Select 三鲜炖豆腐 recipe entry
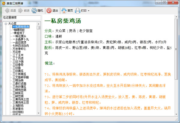Image resolution: width=180 pixels, height=123 pixels. 19,90
